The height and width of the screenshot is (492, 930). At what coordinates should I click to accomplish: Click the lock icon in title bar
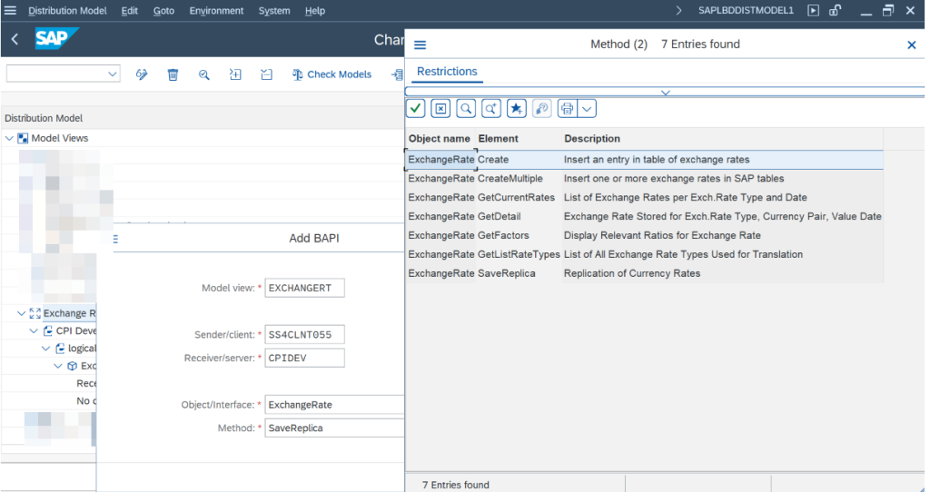(836, 11)
